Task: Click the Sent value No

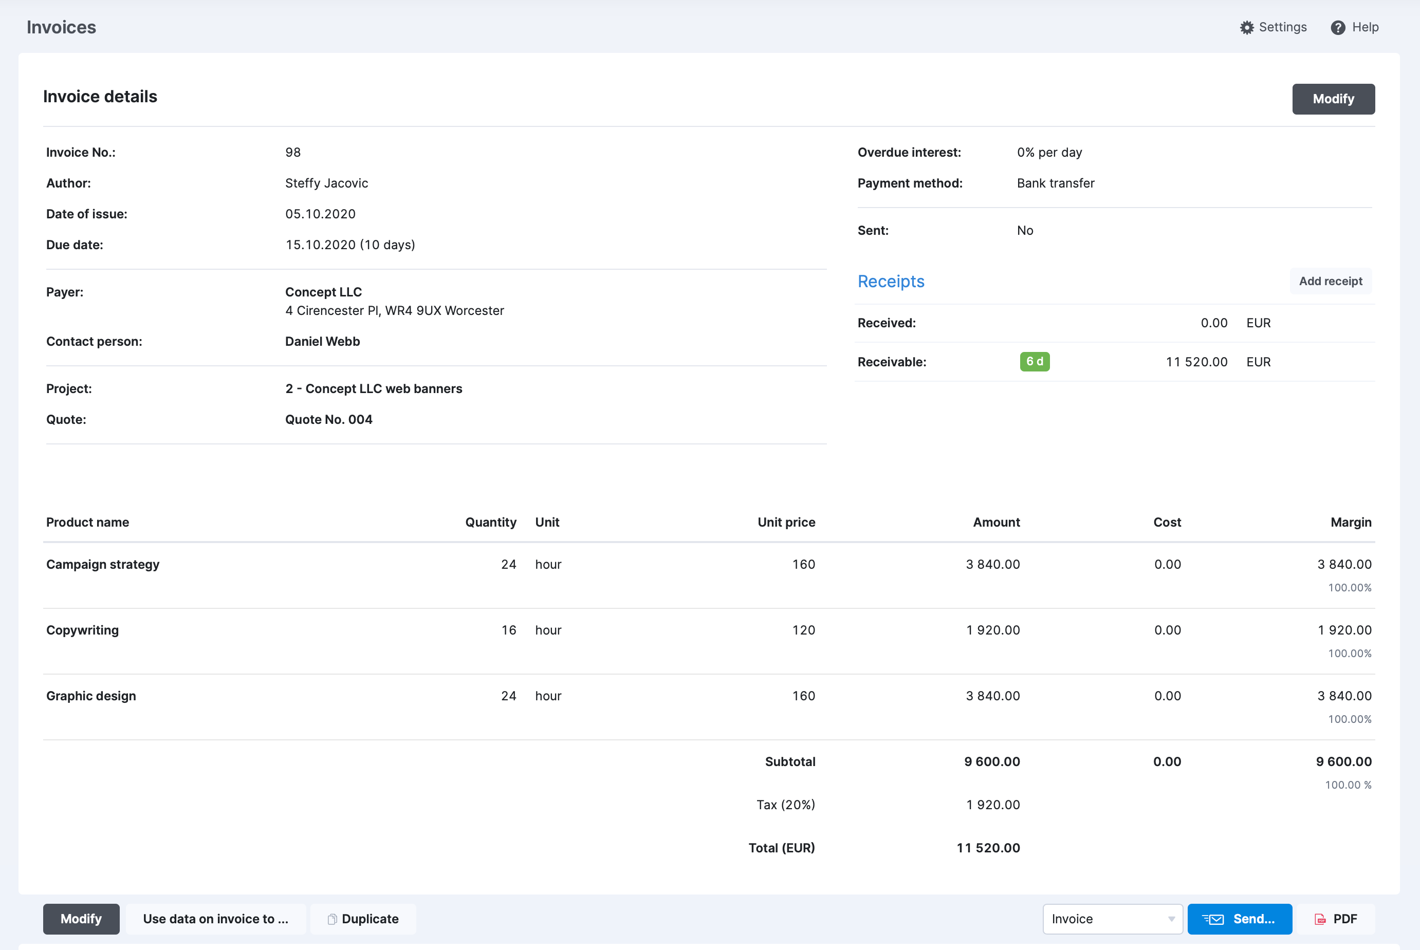Action: point(1024,230)
